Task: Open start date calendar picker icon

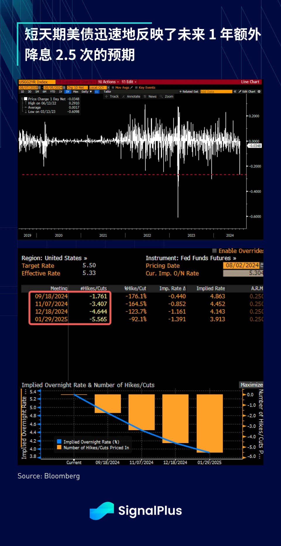Action: tap(40, 87)
